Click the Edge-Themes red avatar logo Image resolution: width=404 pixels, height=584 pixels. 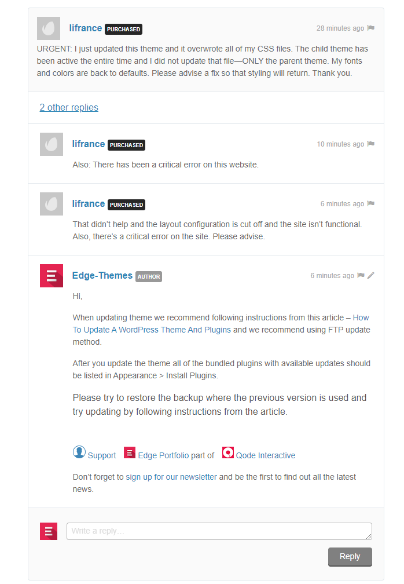[x=52, y=276]
